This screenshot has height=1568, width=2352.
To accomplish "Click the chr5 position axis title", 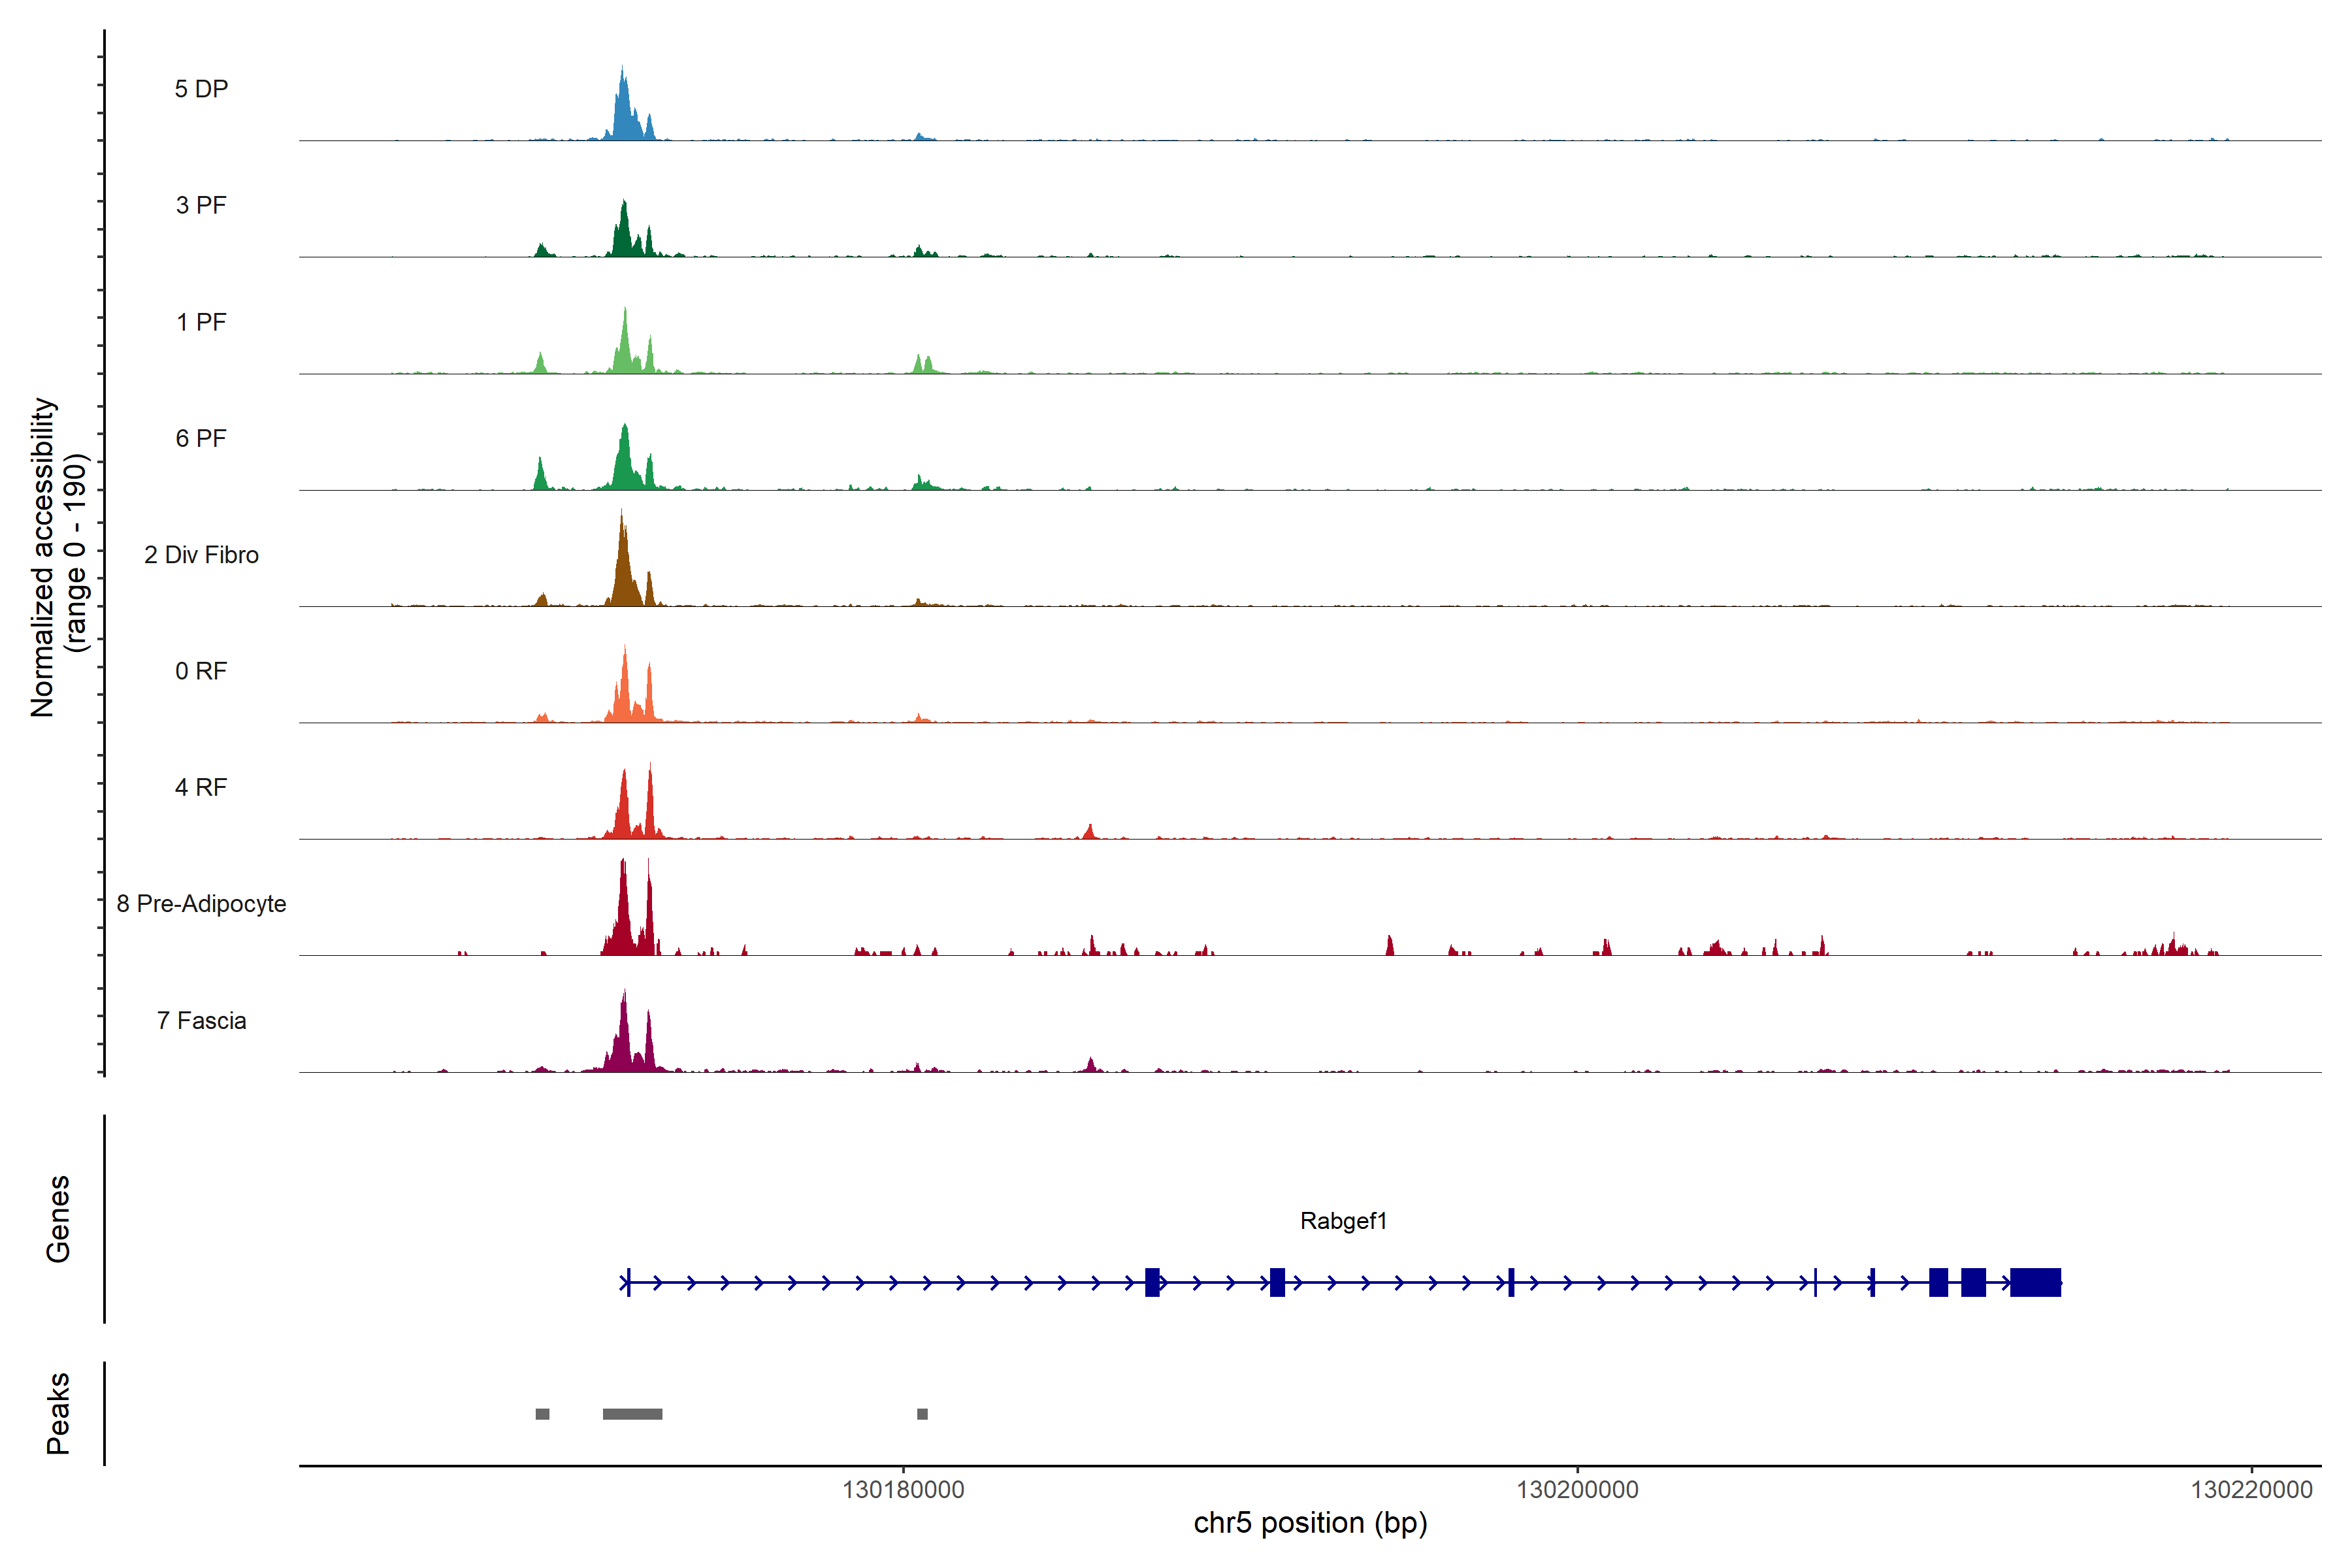I will pos(1310,1523).
